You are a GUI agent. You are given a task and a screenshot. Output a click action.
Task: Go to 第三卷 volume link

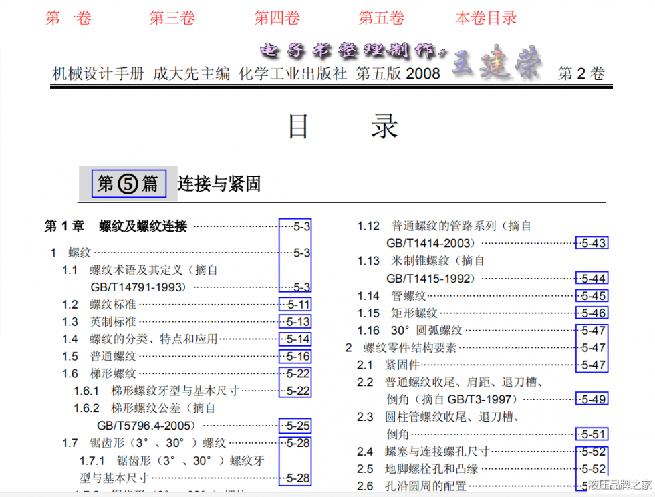pos(172,18)
